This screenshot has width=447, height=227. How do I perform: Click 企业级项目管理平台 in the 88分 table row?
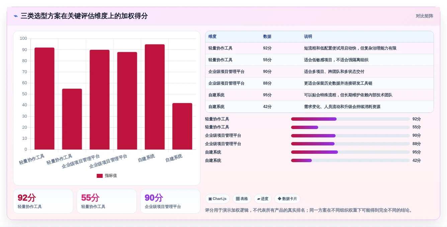point(227,84)
